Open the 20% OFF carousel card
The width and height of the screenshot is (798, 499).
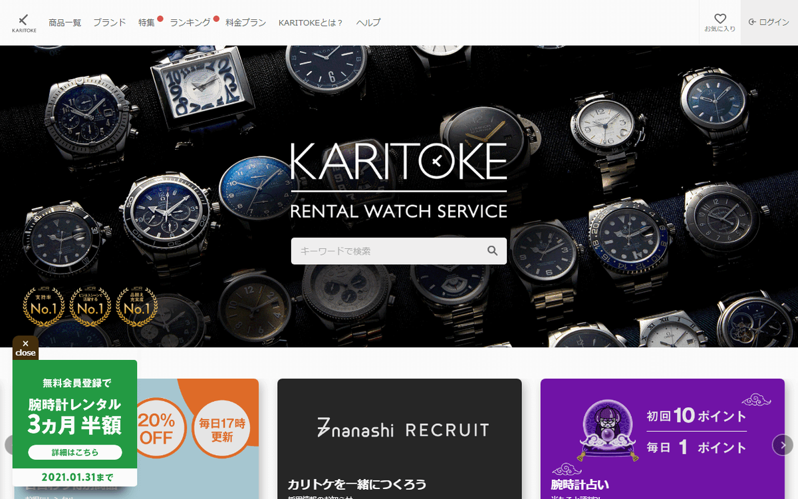(x=198, y=438)
